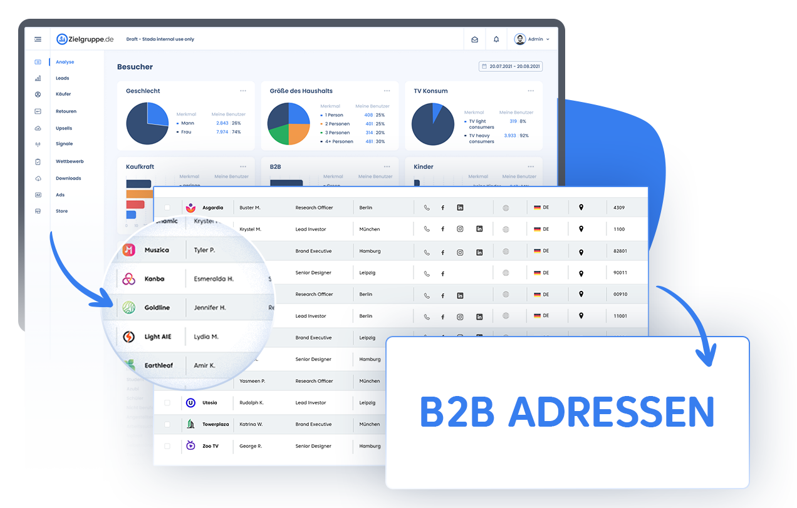Click the TV Konsum pie chart

click(432, 124)
